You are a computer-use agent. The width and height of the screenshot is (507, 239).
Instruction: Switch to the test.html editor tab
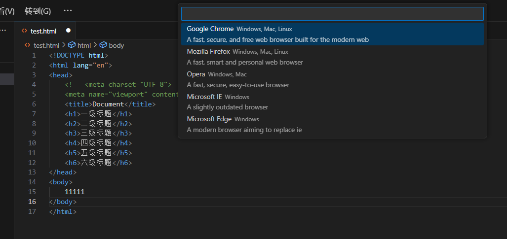click(43, 31)
